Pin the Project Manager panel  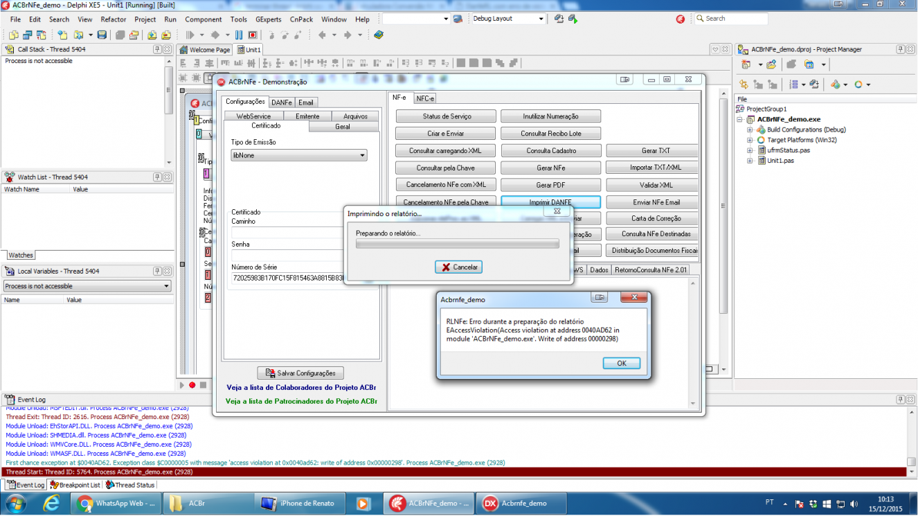click(x=901, y=49)
